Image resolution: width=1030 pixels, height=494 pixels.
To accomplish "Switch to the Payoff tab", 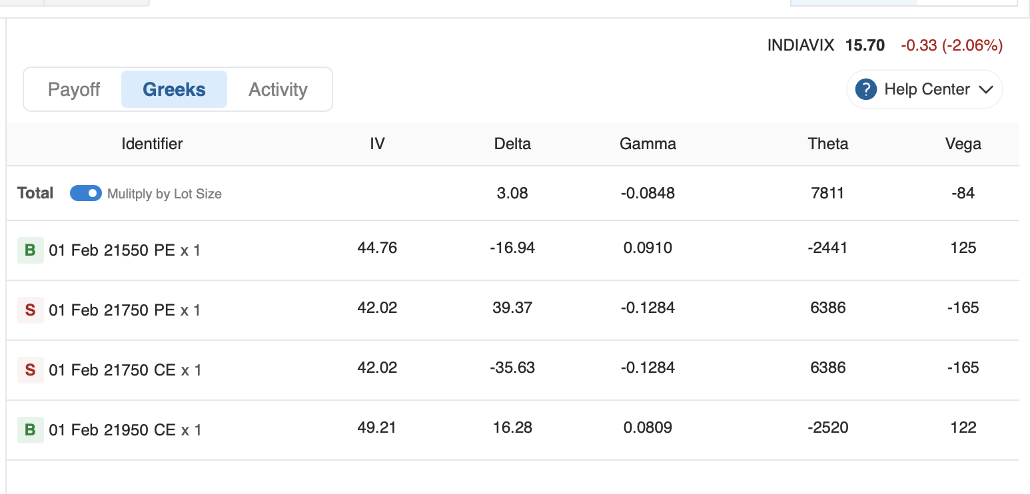I will [74, 89].
